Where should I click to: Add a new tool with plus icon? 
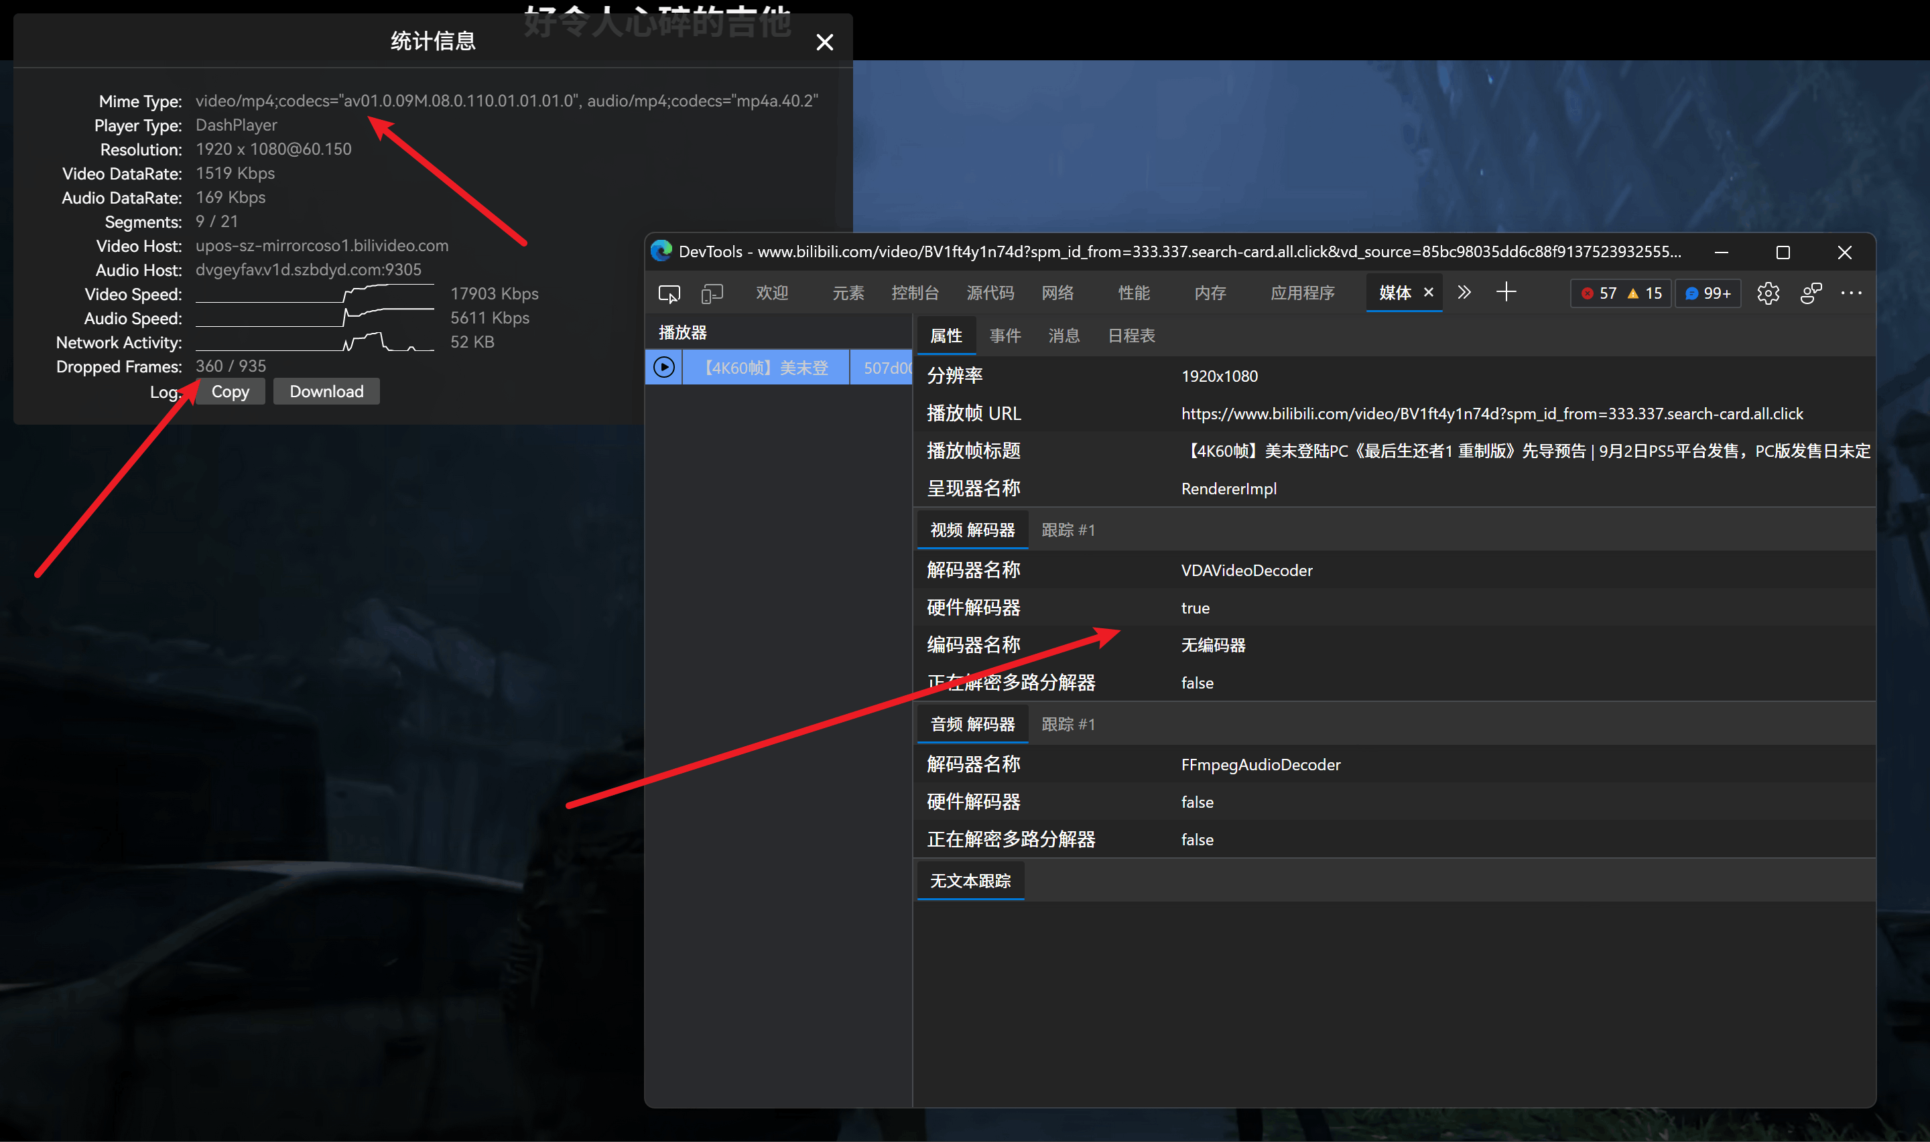(1506, 293)
